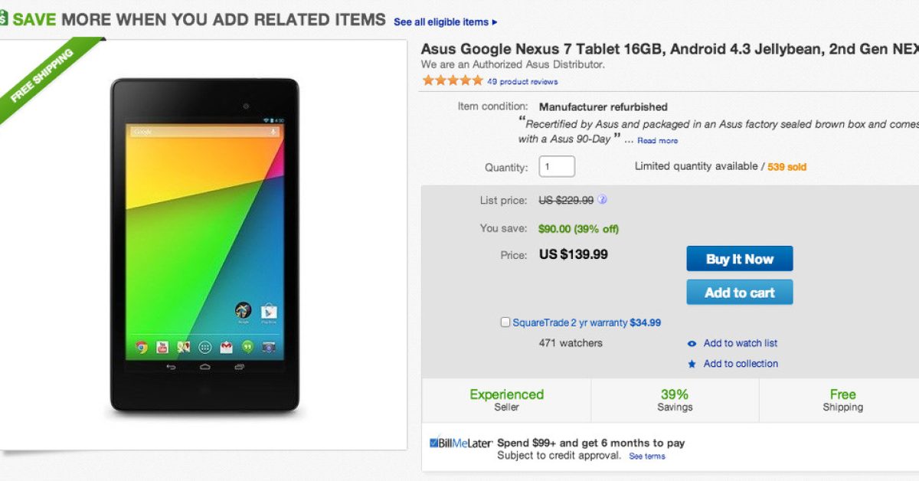This screenshot has width=919, height=481.
Task: Open the BillMeLater See terms link
Action: (647, 456)
